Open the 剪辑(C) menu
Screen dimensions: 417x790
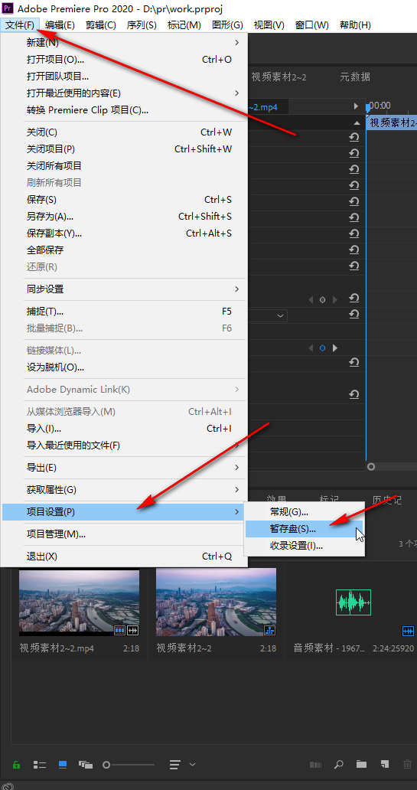point(101,25)
